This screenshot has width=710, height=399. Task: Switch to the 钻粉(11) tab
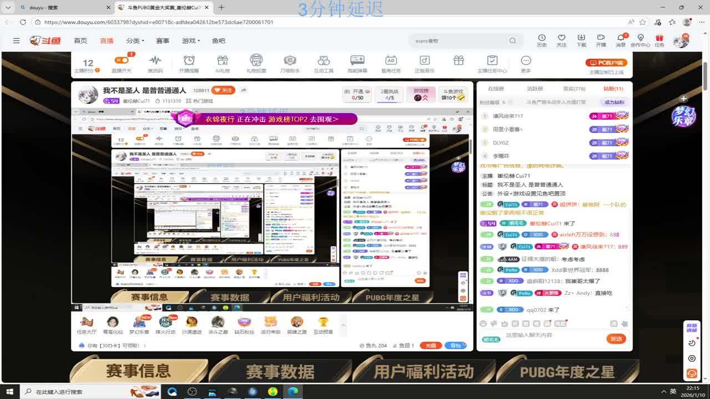[613, 89]
